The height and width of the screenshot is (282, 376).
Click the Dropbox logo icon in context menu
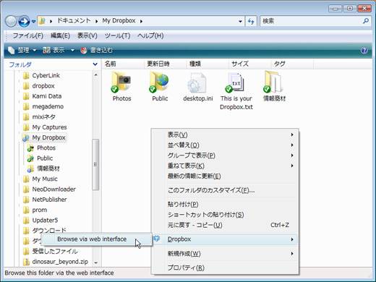(157, 239)
